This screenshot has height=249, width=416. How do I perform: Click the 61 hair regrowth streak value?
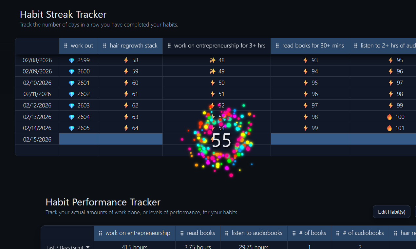(135, 94)
